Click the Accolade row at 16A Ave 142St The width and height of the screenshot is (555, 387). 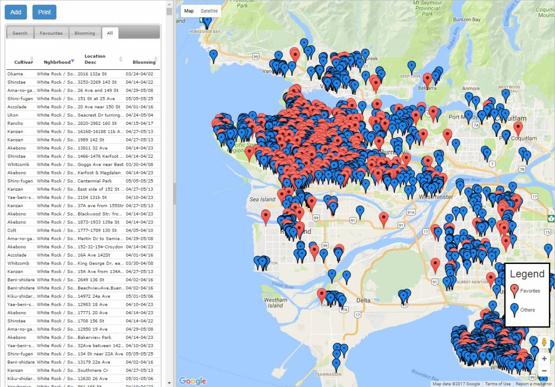(83, 255)
